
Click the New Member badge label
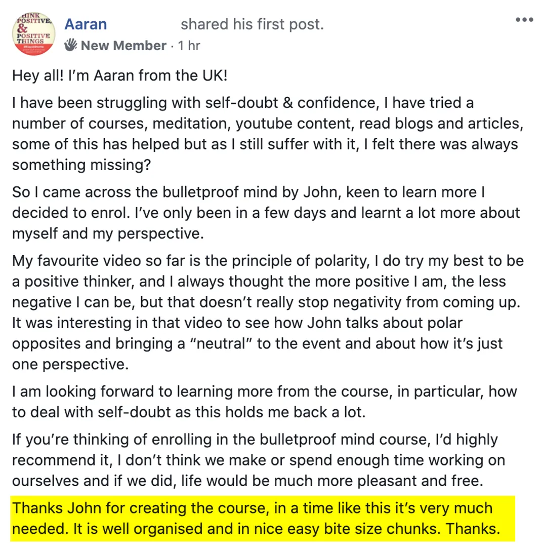coord(123,46)
